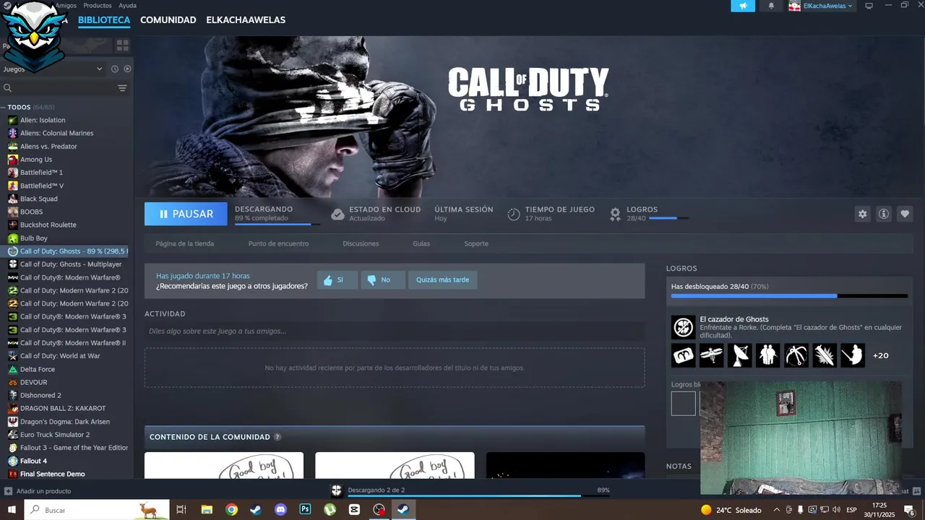This screenshot has height=520, width=925.
Task: Open CapCut from the taskbar
Action: coord(354,510)
